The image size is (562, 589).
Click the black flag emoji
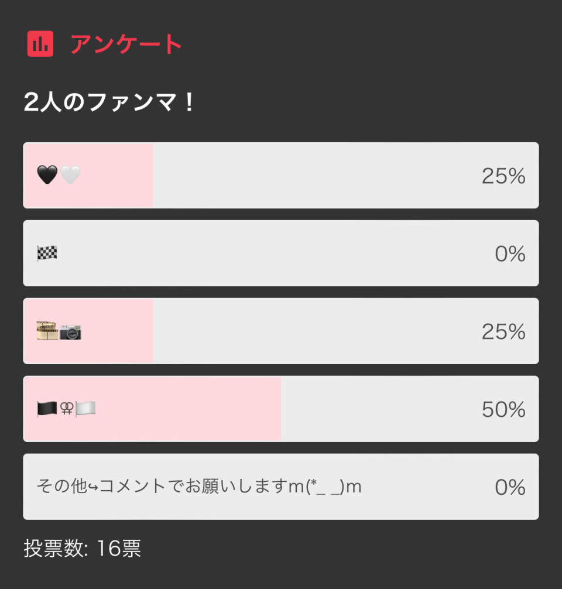[x=47, y=409]
